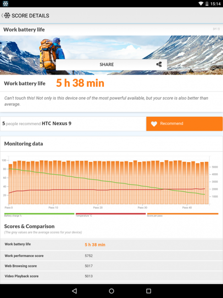Tap the notification snowflake icon in status bar
Image resolution: width=223 pixels, height=298 pixels.
5,3
